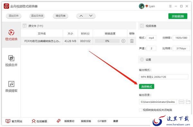Click the 添加文件 button
Screen dimensions: 193x127
[14, 16]
